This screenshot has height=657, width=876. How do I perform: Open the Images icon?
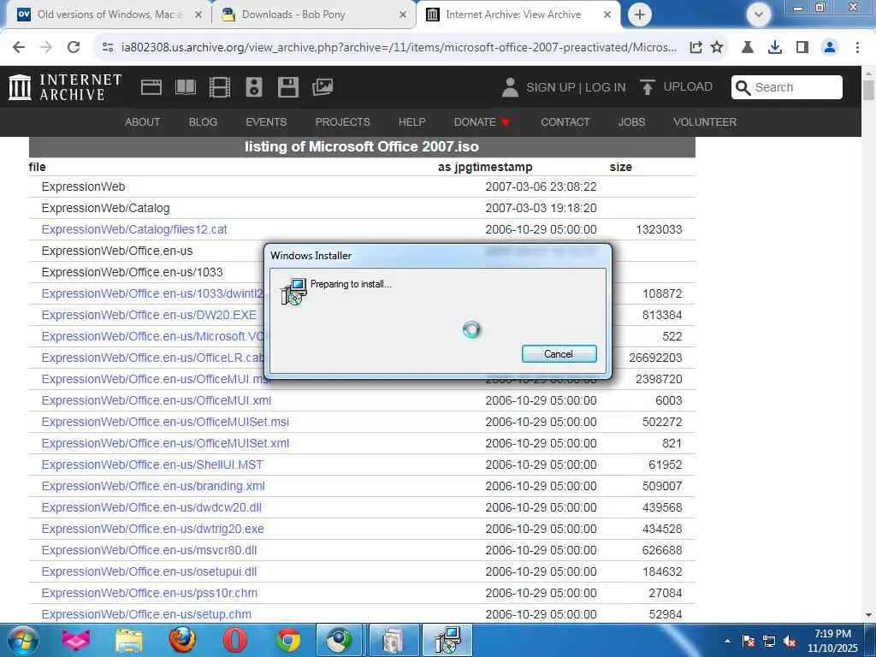coord(323,87)
